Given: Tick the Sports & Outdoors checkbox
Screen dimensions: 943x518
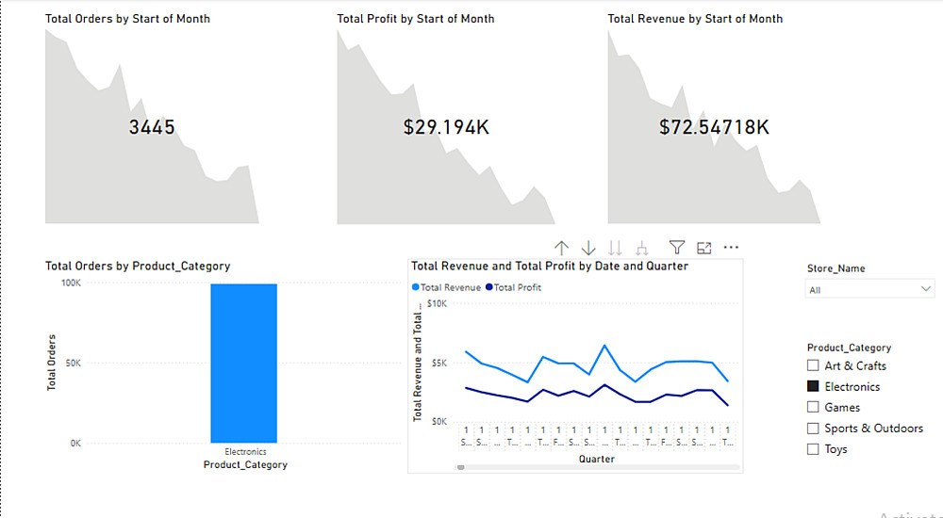Looking at the screenshot, I should point(813,429).
